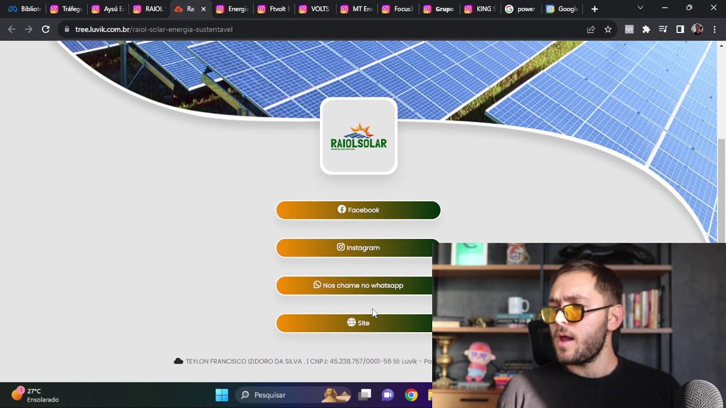This screenshot has height=408, width=726.
Task: Click the Facebook logo icon in the button
Action: click(x=342, y=210)
